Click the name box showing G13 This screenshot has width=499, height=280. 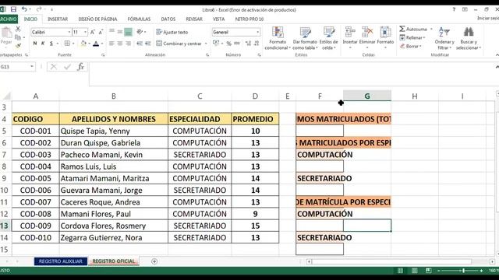tap(16, 67)
